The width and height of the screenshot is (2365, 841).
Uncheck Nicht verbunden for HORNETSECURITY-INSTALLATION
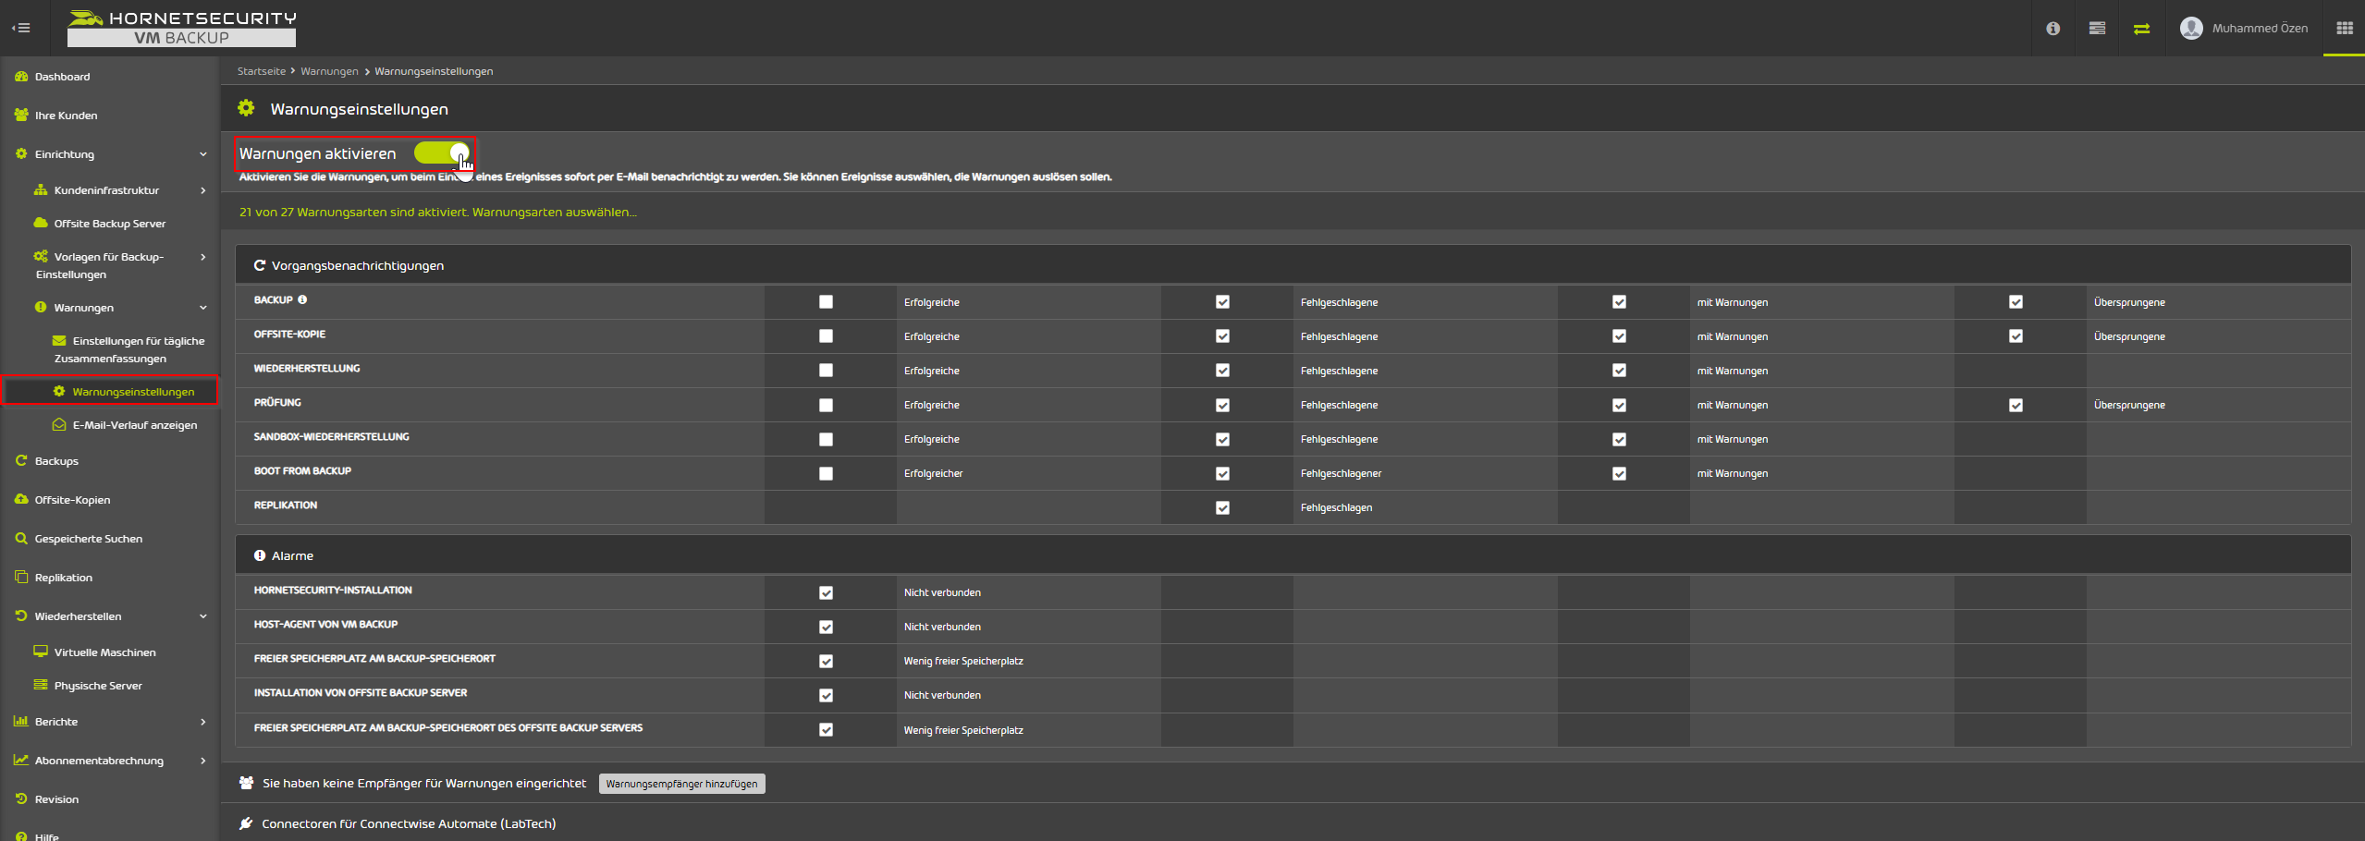point(826,592)
